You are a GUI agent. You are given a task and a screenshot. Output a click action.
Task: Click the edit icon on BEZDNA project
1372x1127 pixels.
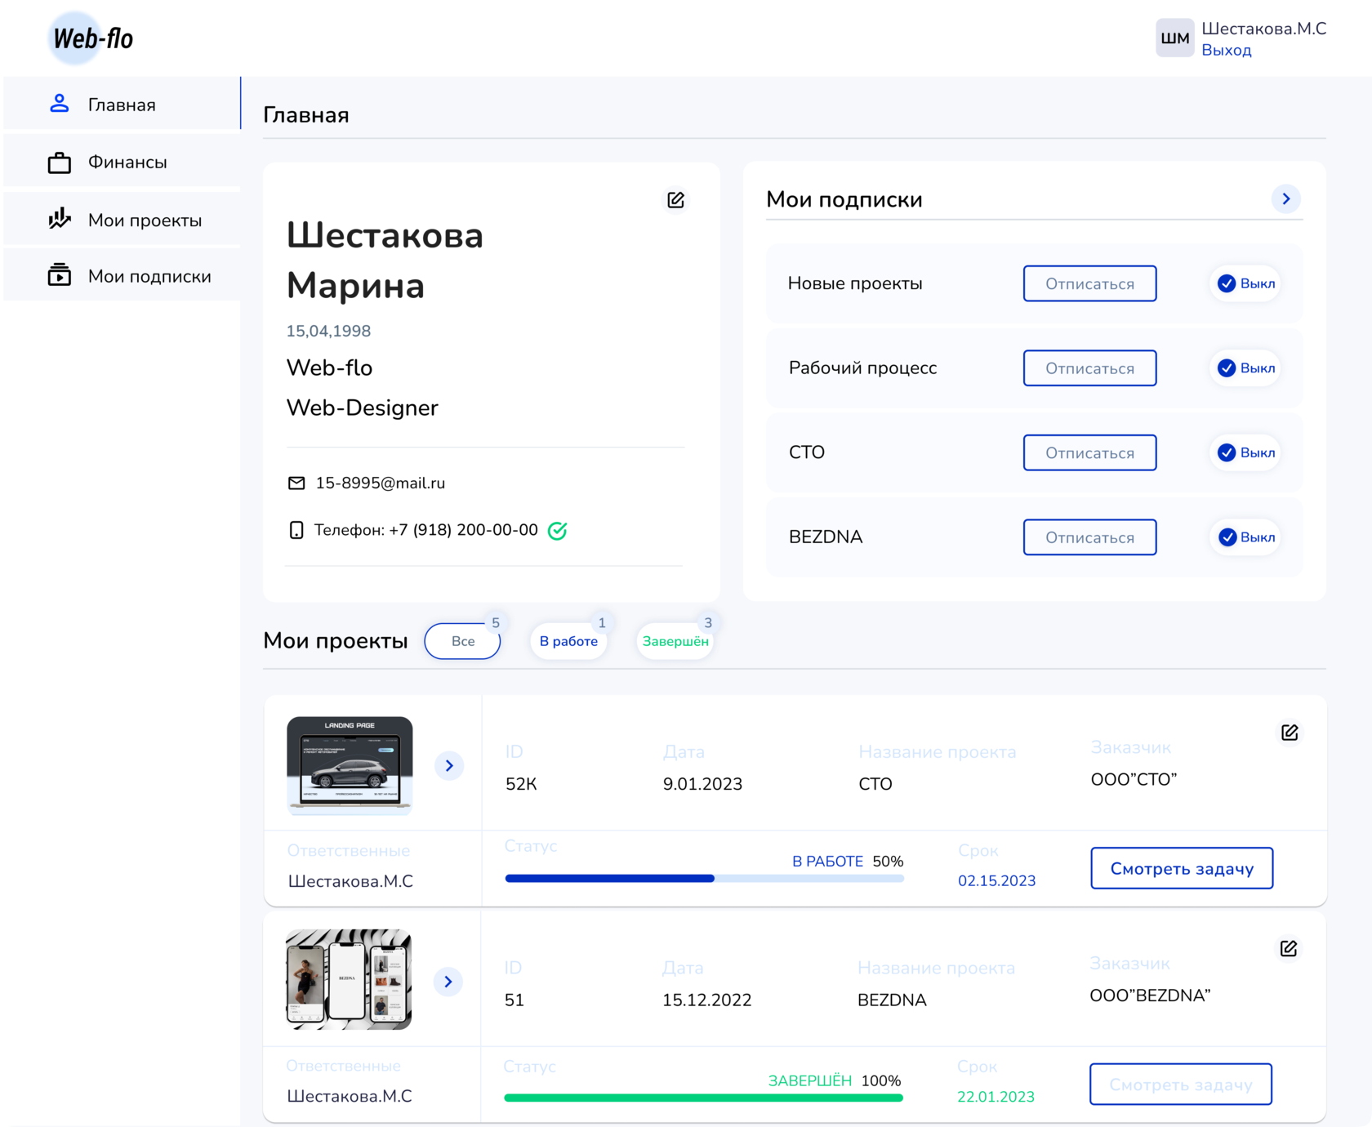pyautogui.click(x=1289, y=948)
